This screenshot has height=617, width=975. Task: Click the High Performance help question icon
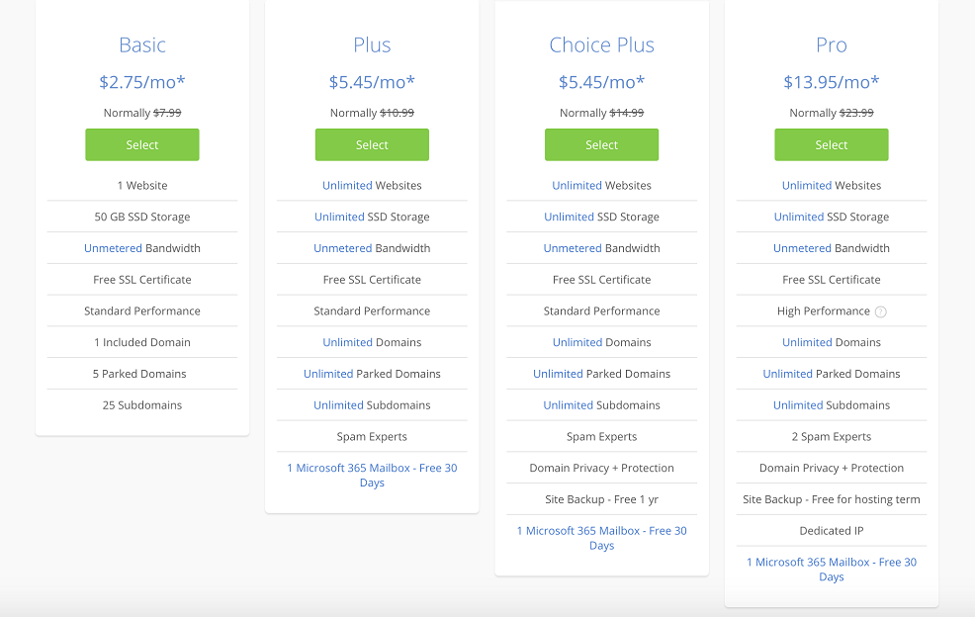pos(880,311)
